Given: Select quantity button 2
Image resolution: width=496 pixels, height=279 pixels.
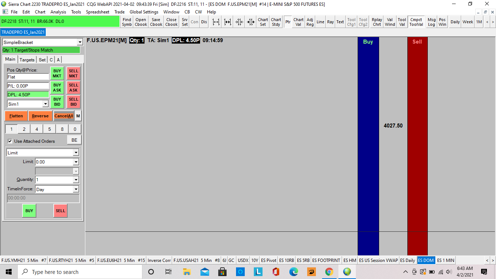Looking at the screenshot, I should (24, 129).
